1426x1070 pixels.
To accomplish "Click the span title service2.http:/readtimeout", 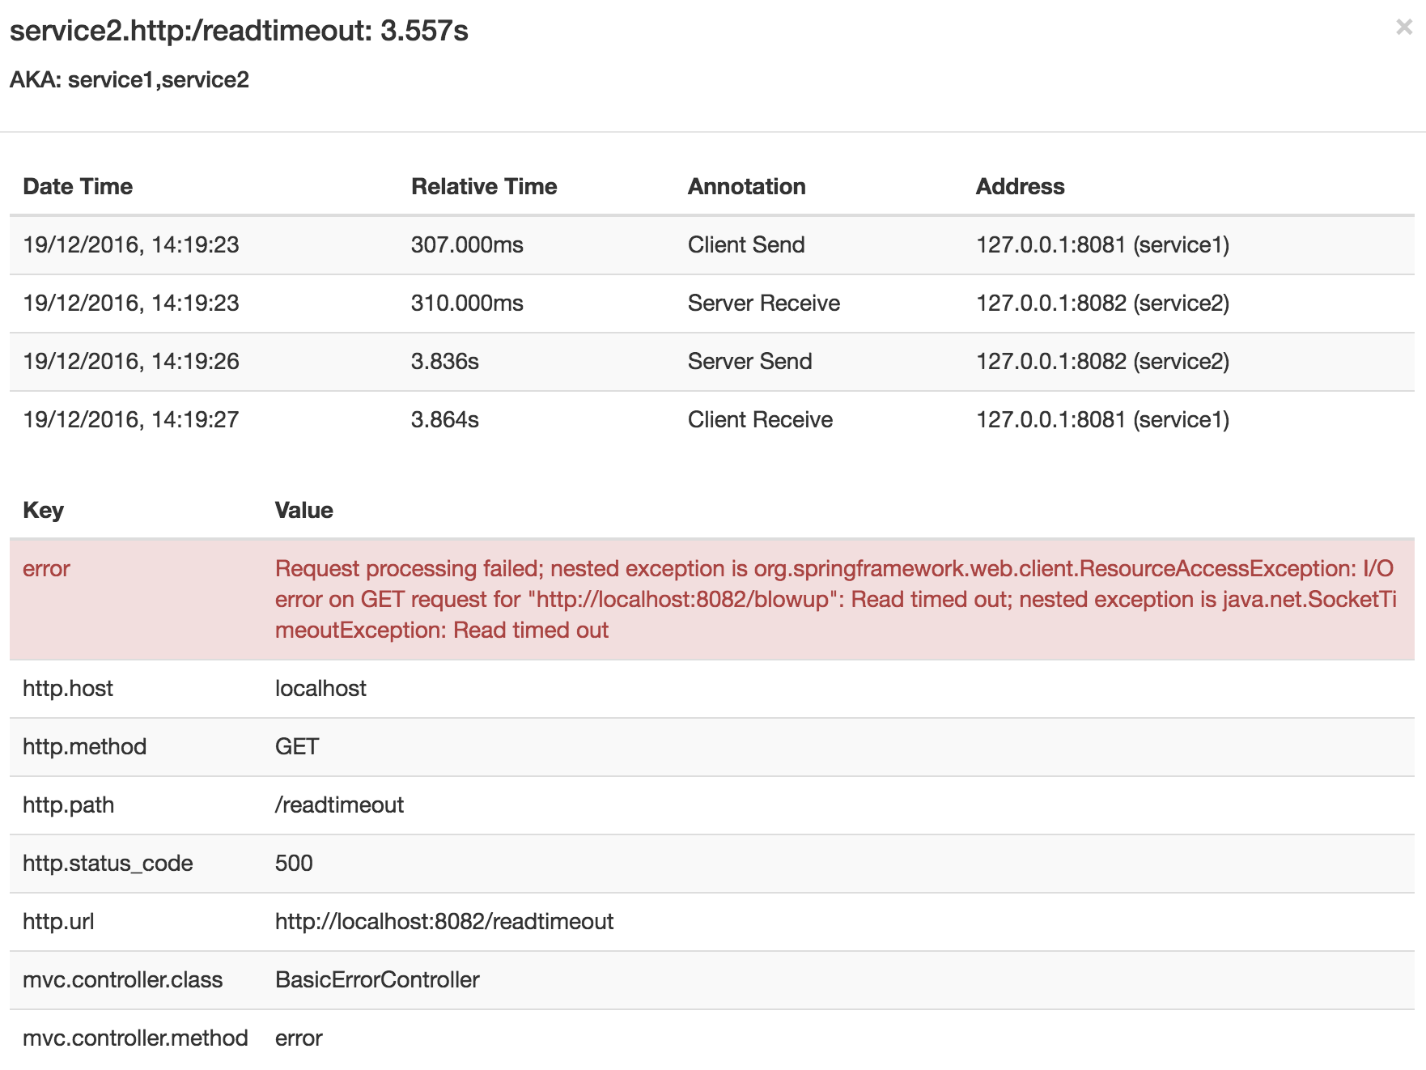I will click(239, 31).
